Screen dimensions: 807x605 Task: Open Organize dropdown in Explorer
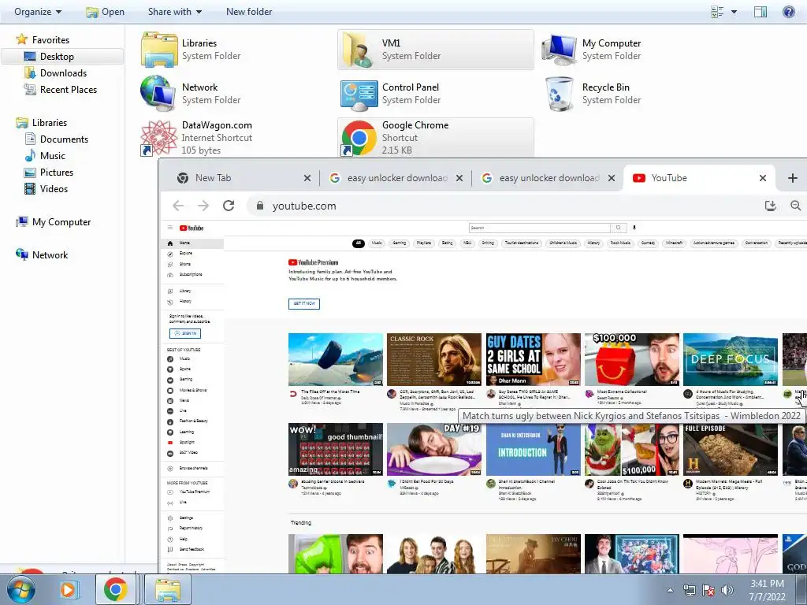[38, 11]
